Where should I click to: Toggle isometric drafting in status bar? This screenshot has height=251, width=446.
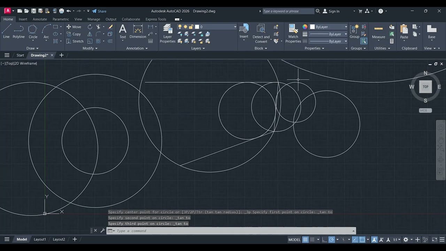[344, 239]
